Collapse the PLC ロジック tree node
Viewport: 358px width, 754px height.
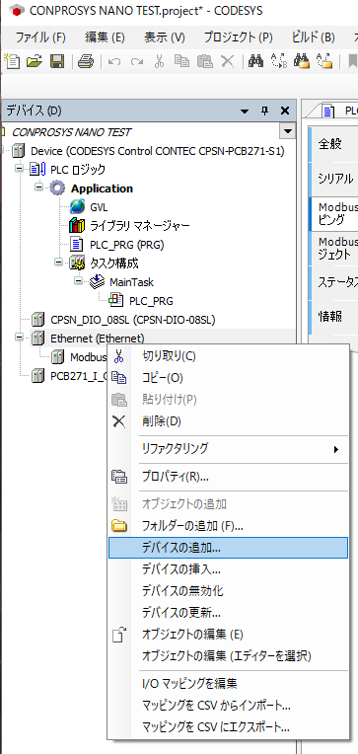coord(19,170)
